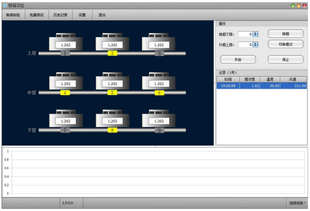
Task: Click smoke detector 6 on middle layer
Action: 159,82
